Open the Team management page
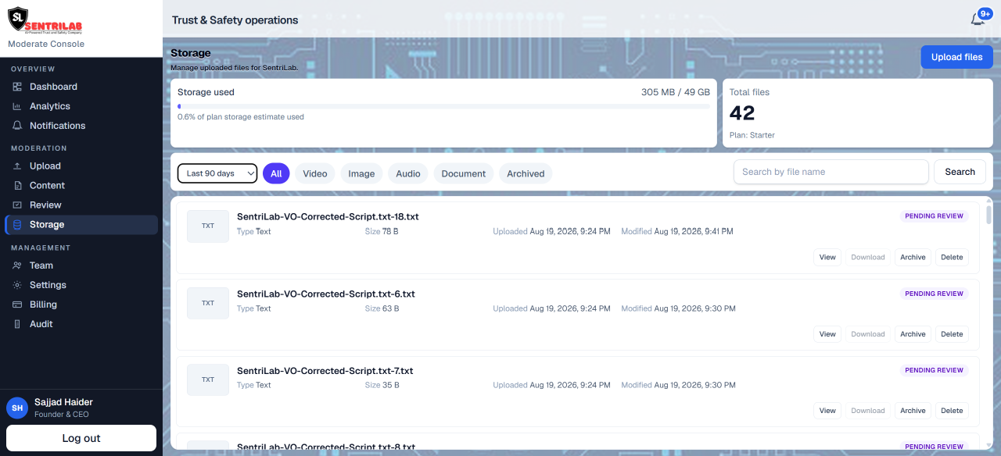1001x456 pixels. pos(81,265)
